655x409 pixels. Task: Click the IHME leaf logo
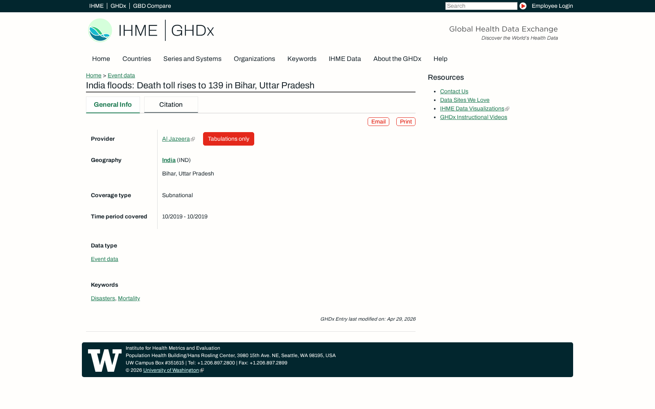pyautogui.click(x=100, y=30)
